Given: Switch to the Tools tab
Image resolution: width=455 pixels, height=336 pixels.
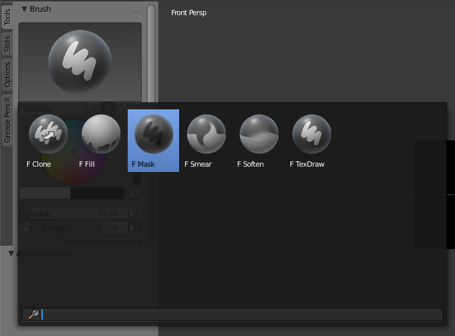Looking at the screenshot, I should click(7, 17).
